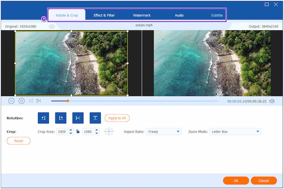Decrease crop width with down arrow

[x=71, y=133]
